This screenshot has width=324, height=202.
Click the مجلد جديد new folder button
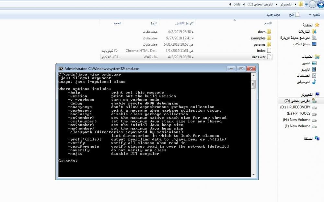273,15
